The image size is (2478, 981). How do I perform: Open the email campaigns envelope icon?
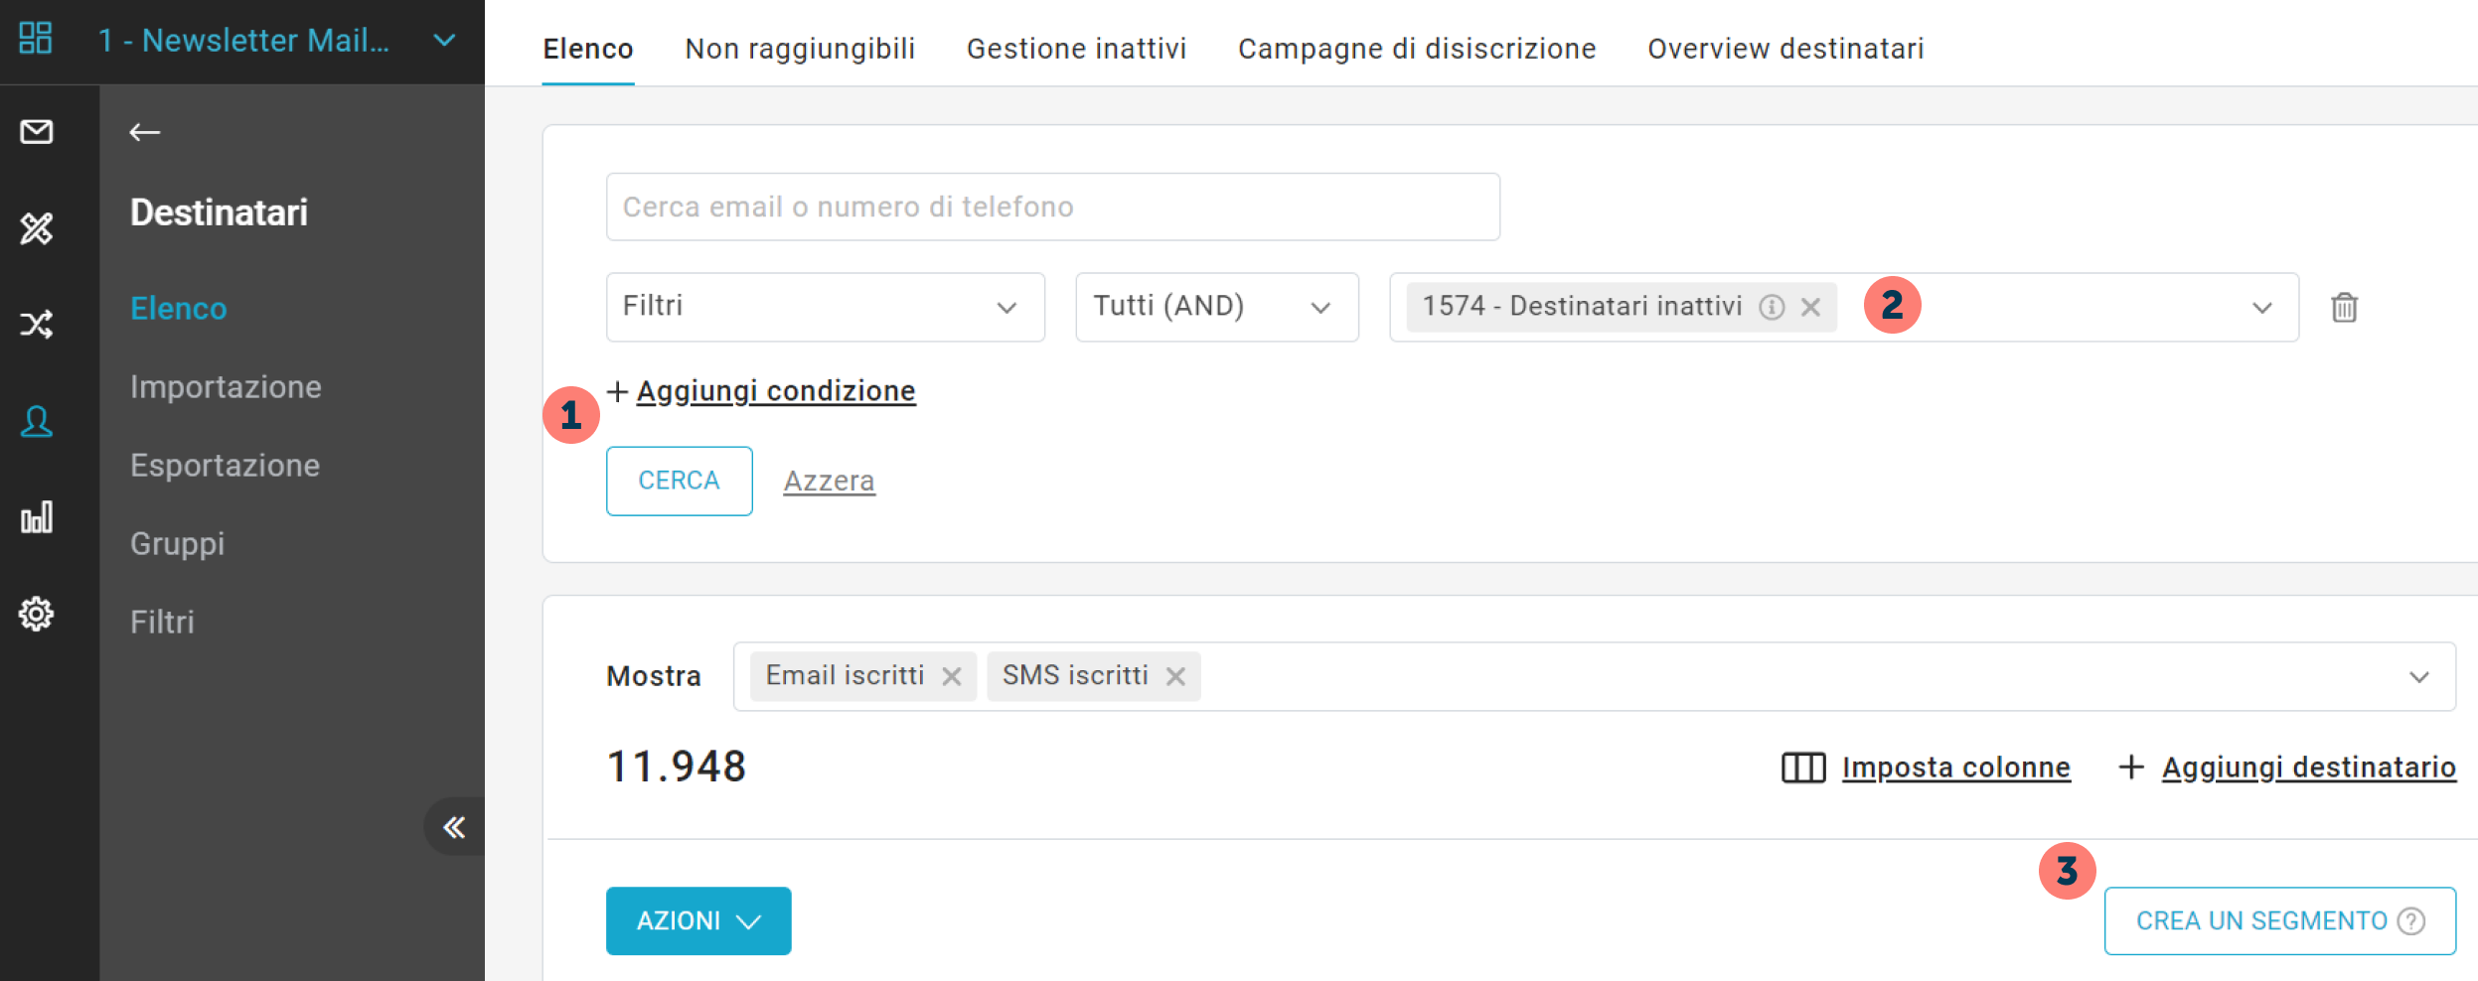click(x=36, y=132)
